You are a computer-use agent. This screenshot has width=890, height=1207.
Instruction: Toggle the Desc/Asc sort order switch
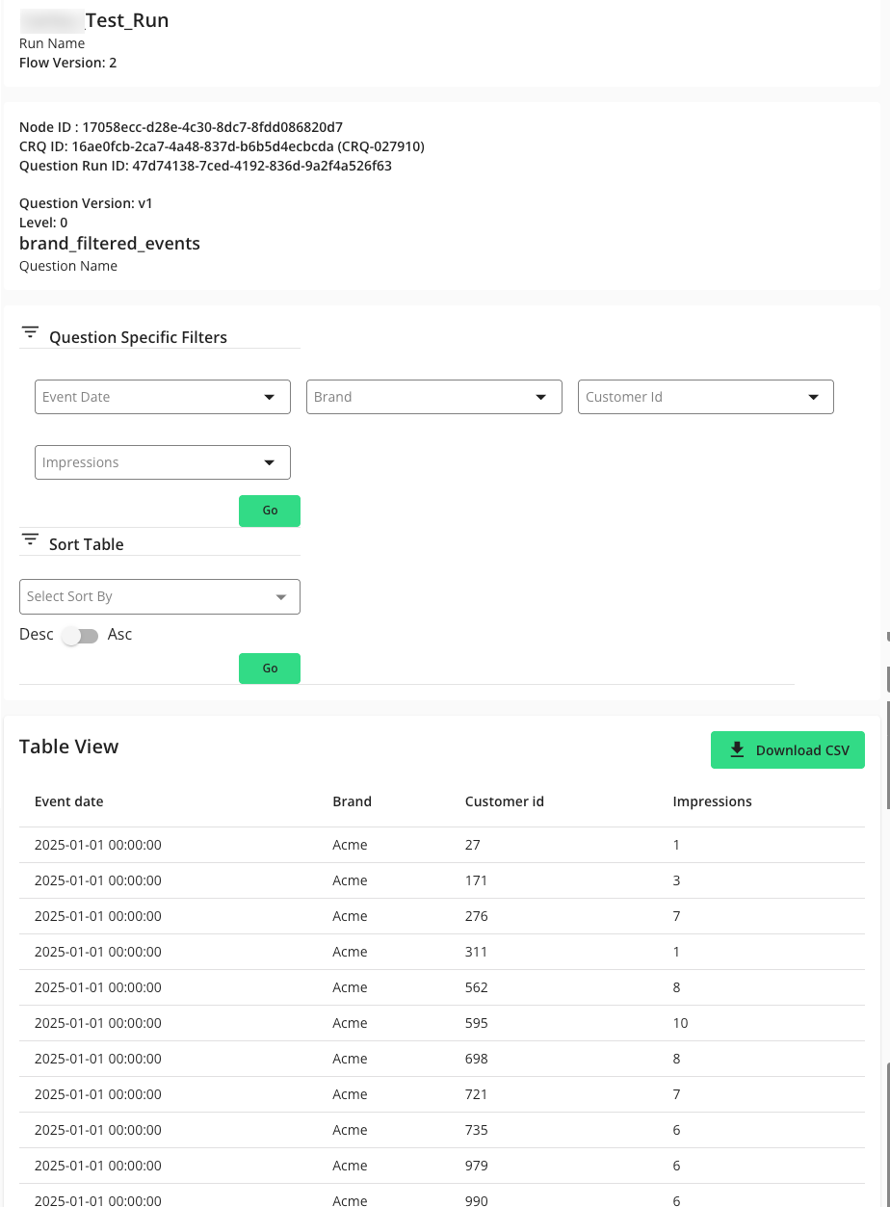(x=80, y=636)
